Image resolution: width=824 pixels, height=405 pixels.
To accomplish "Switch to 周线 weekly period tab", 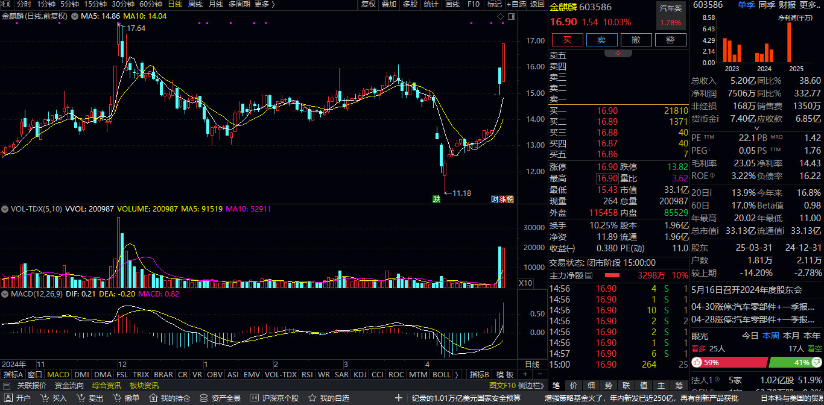I will (x=195, y=4).
